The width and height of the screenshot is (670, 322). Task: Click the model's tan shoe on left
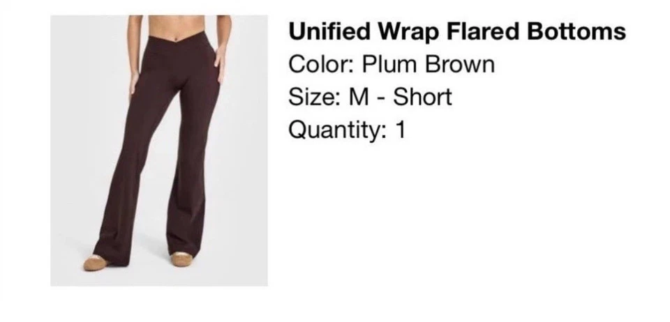pyautogui.click(x=94, y=263)
